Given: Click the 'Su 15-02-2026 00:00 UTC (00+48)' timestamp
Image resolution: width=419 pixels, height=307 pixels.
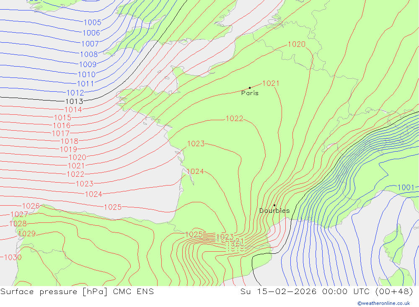Looking at the screenshot, I should pyautogui.click(x=326, y=291).
